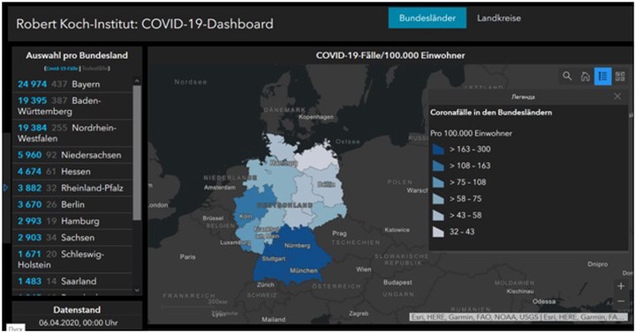Click the home default extent icon
The height and width of the screenshot is (333, 636).
585,76
